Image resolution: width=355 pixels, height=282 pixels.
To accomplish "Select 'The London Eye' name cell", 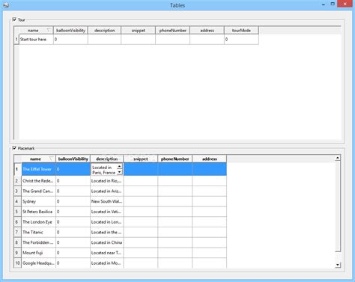I will tap(39, 222).
